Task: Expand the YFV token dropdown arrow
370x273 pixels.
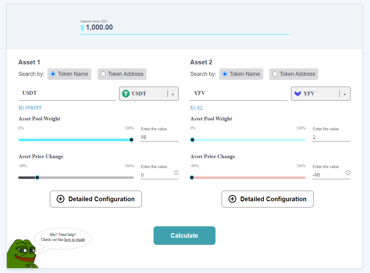Action: [345, 94]
